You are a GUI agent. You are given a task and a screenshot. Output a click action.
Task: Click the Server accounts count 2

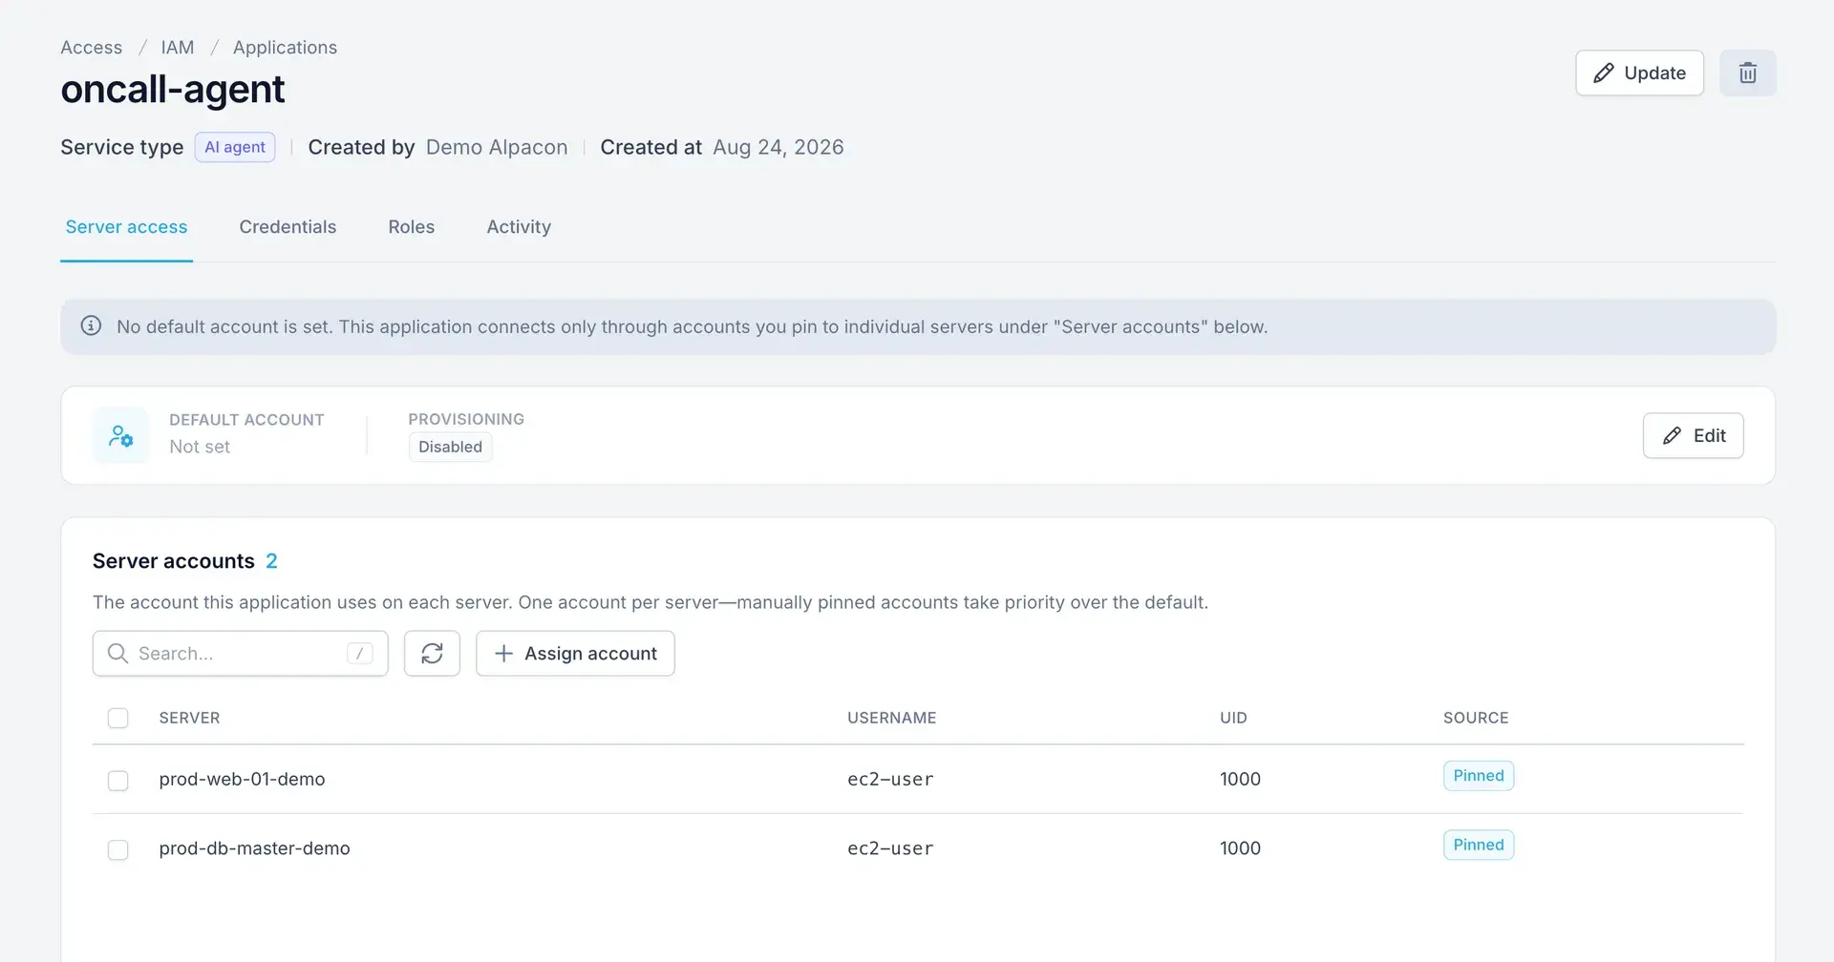pyautogui.click(x=271, y=561)
